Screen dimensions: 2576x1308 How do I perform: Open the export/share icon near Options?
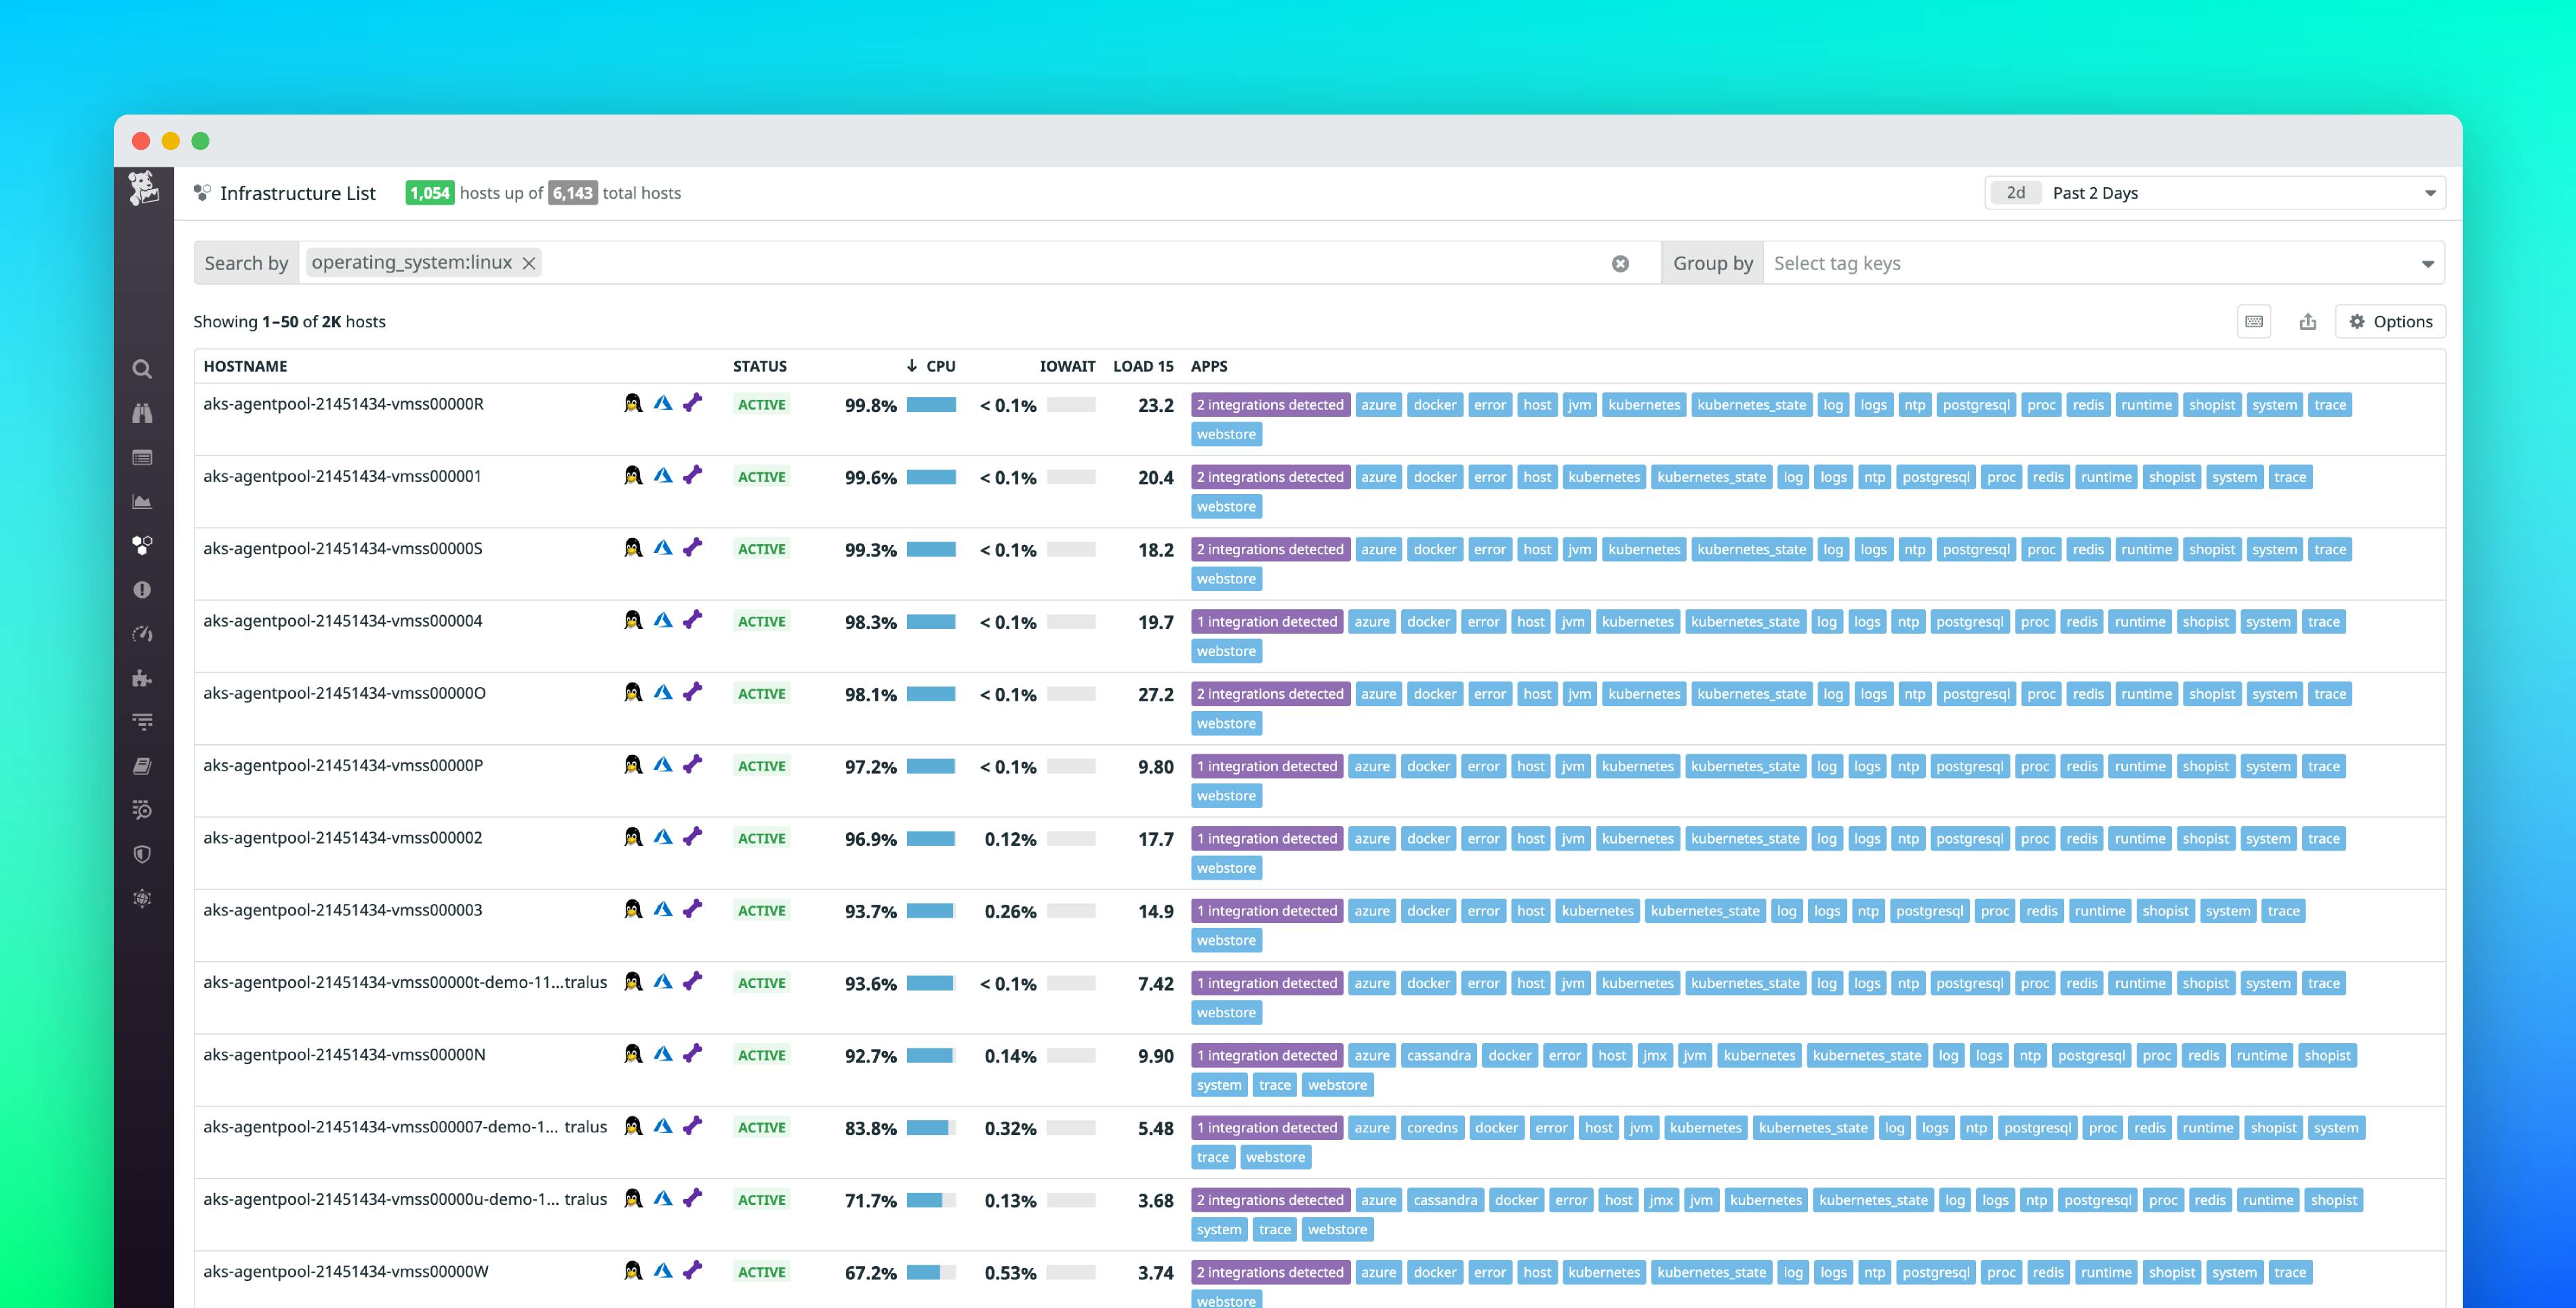[2308, 321]
